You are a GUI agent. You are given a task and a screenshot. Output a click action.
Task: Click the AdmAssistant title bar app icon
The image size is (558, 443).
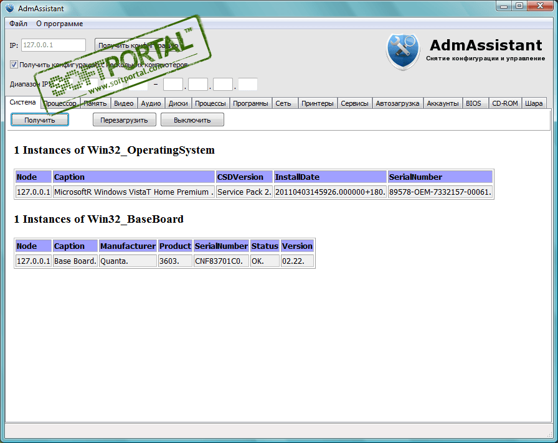click(10, 8)
